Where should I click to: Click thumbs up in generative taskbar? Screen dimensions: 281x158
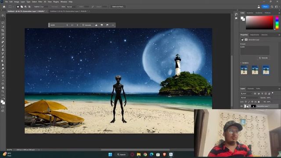96,25
